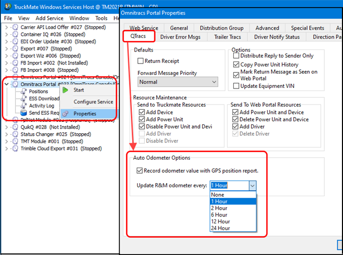The height and width of the screenshot is (255, 343).
Task: Click the Status Changer #025 service icon
Action: tap(15, 134)
